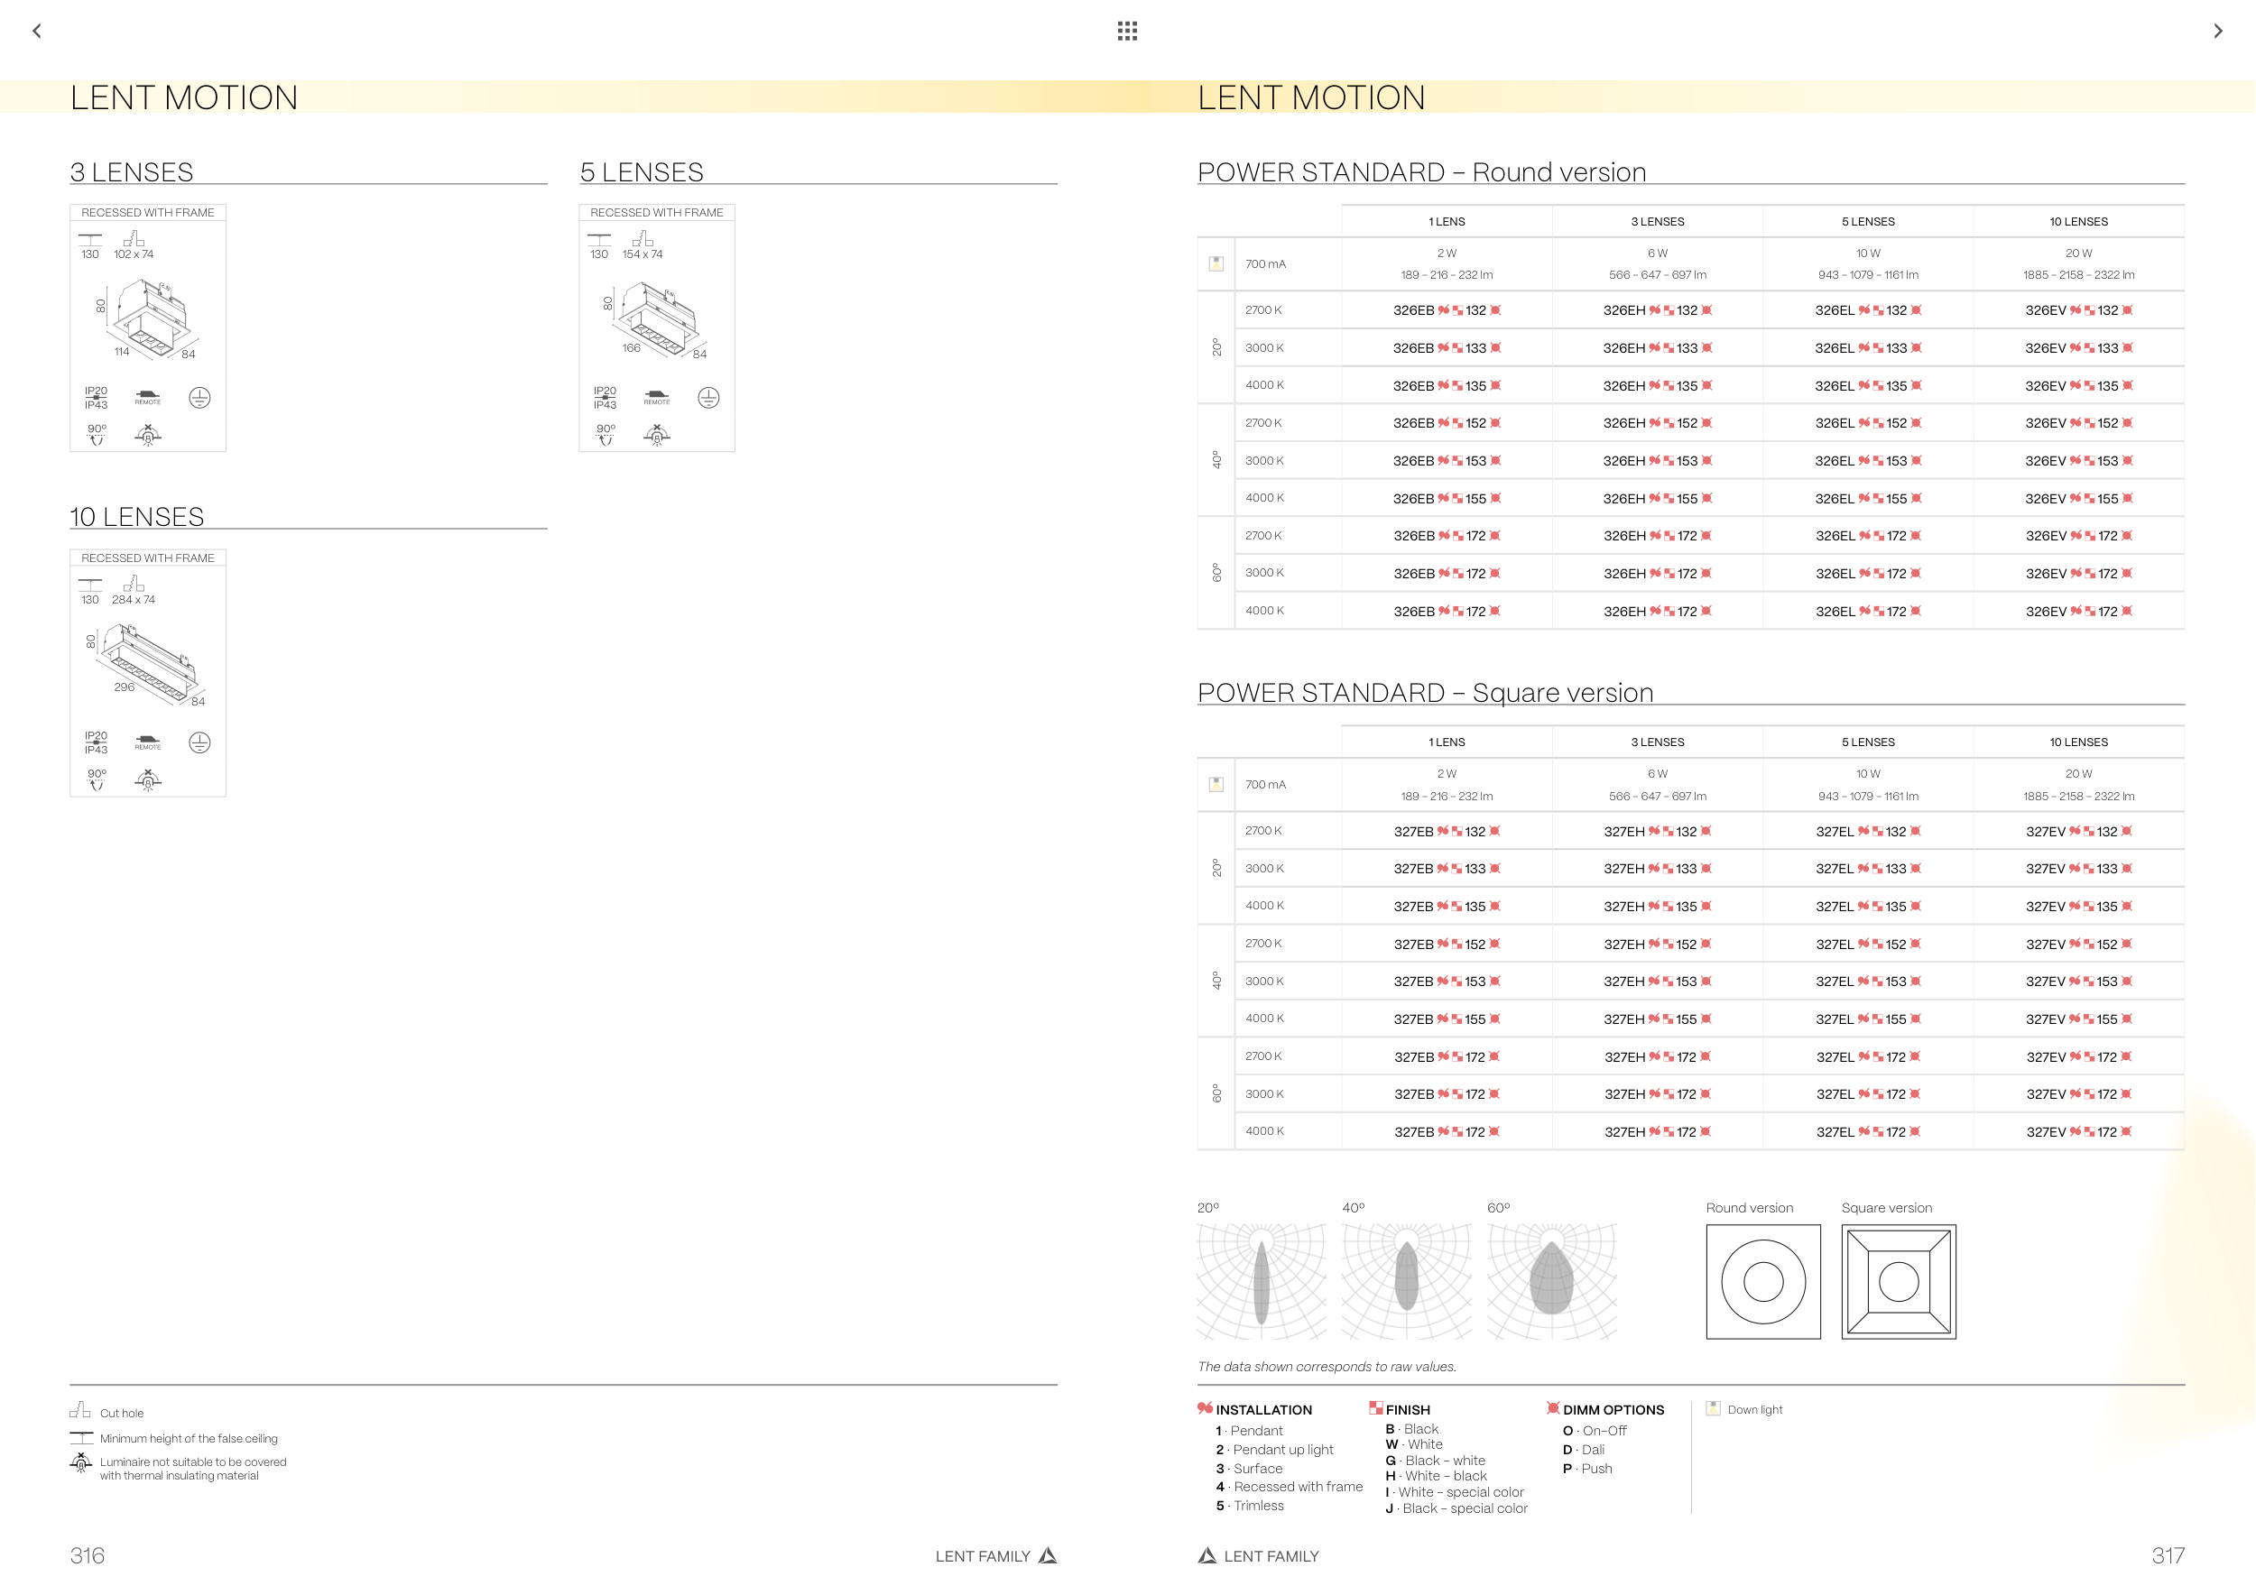Click the Cut hole legend icon
The image size is (2256, 1595).
click(x=79, y=1411)
